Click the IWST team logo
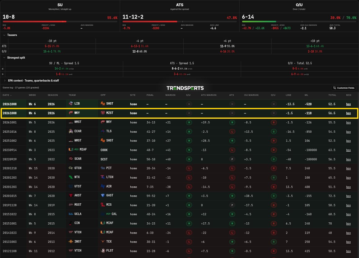The image size is (359, 258). click(x=71, y=241)
